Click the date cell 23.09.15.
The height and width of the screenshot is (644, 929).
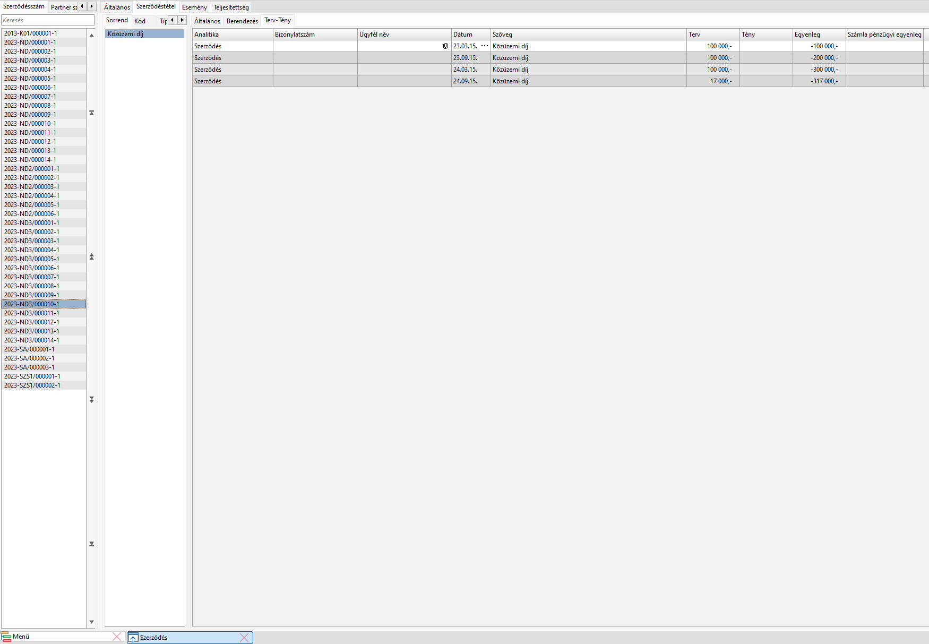click(x=471, y=58)
